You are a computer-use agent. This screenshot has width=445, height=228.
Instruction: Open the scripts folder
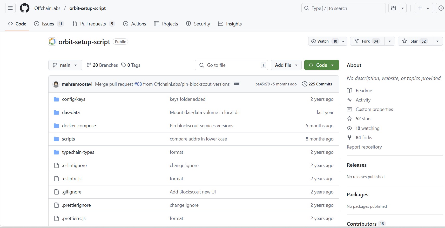pyautogui.click(x=69, y=139)
